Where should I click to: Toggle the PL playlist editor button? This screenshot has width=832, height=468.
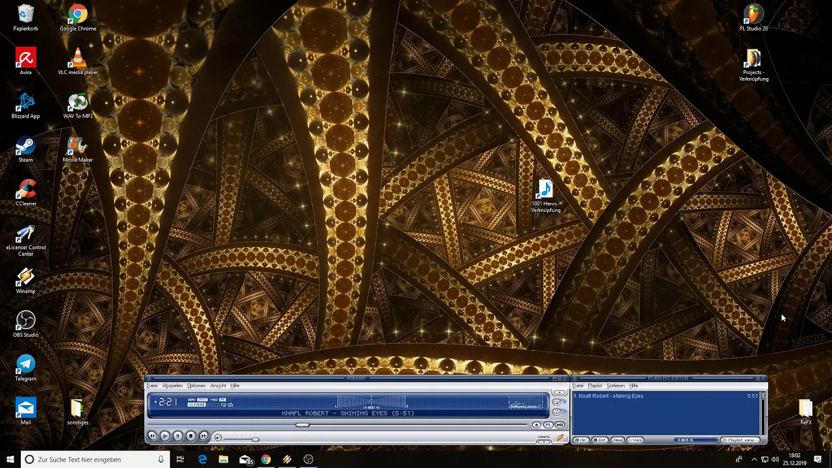pyautogui.click(x=548, y=425)
